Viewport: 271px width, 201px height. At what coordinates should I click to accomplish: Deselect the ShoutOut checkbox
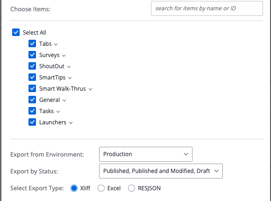coord(32,66)
